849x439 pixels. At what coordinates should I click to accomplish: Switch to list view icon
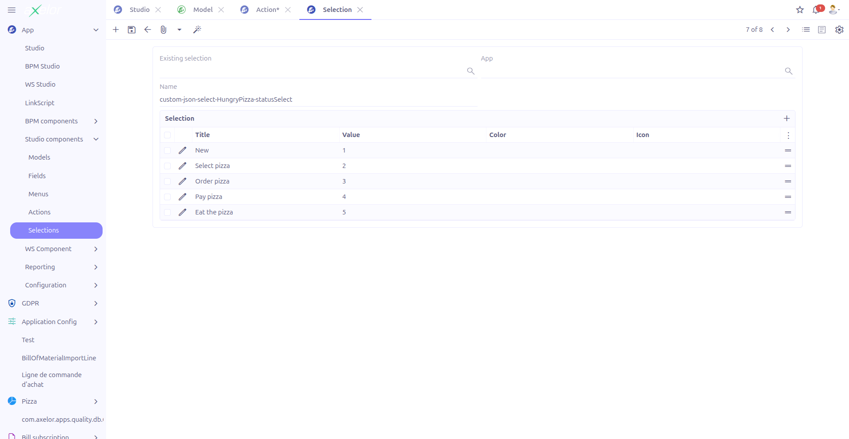point(806,30)
